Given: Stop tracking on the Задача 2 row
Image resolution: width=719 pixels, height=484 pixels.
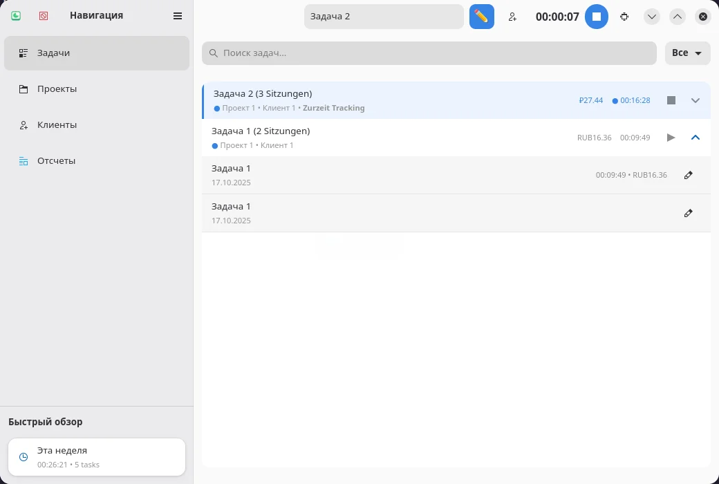Looking at the screenshot, I should pos(671,100).
